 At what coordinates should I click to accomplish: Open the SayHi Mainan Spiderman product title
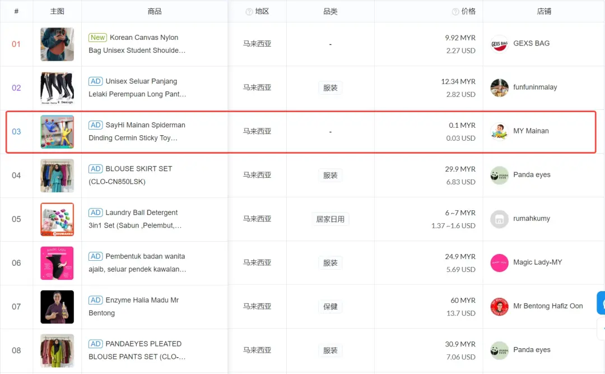pyautogui.click(x=137, y=131)
